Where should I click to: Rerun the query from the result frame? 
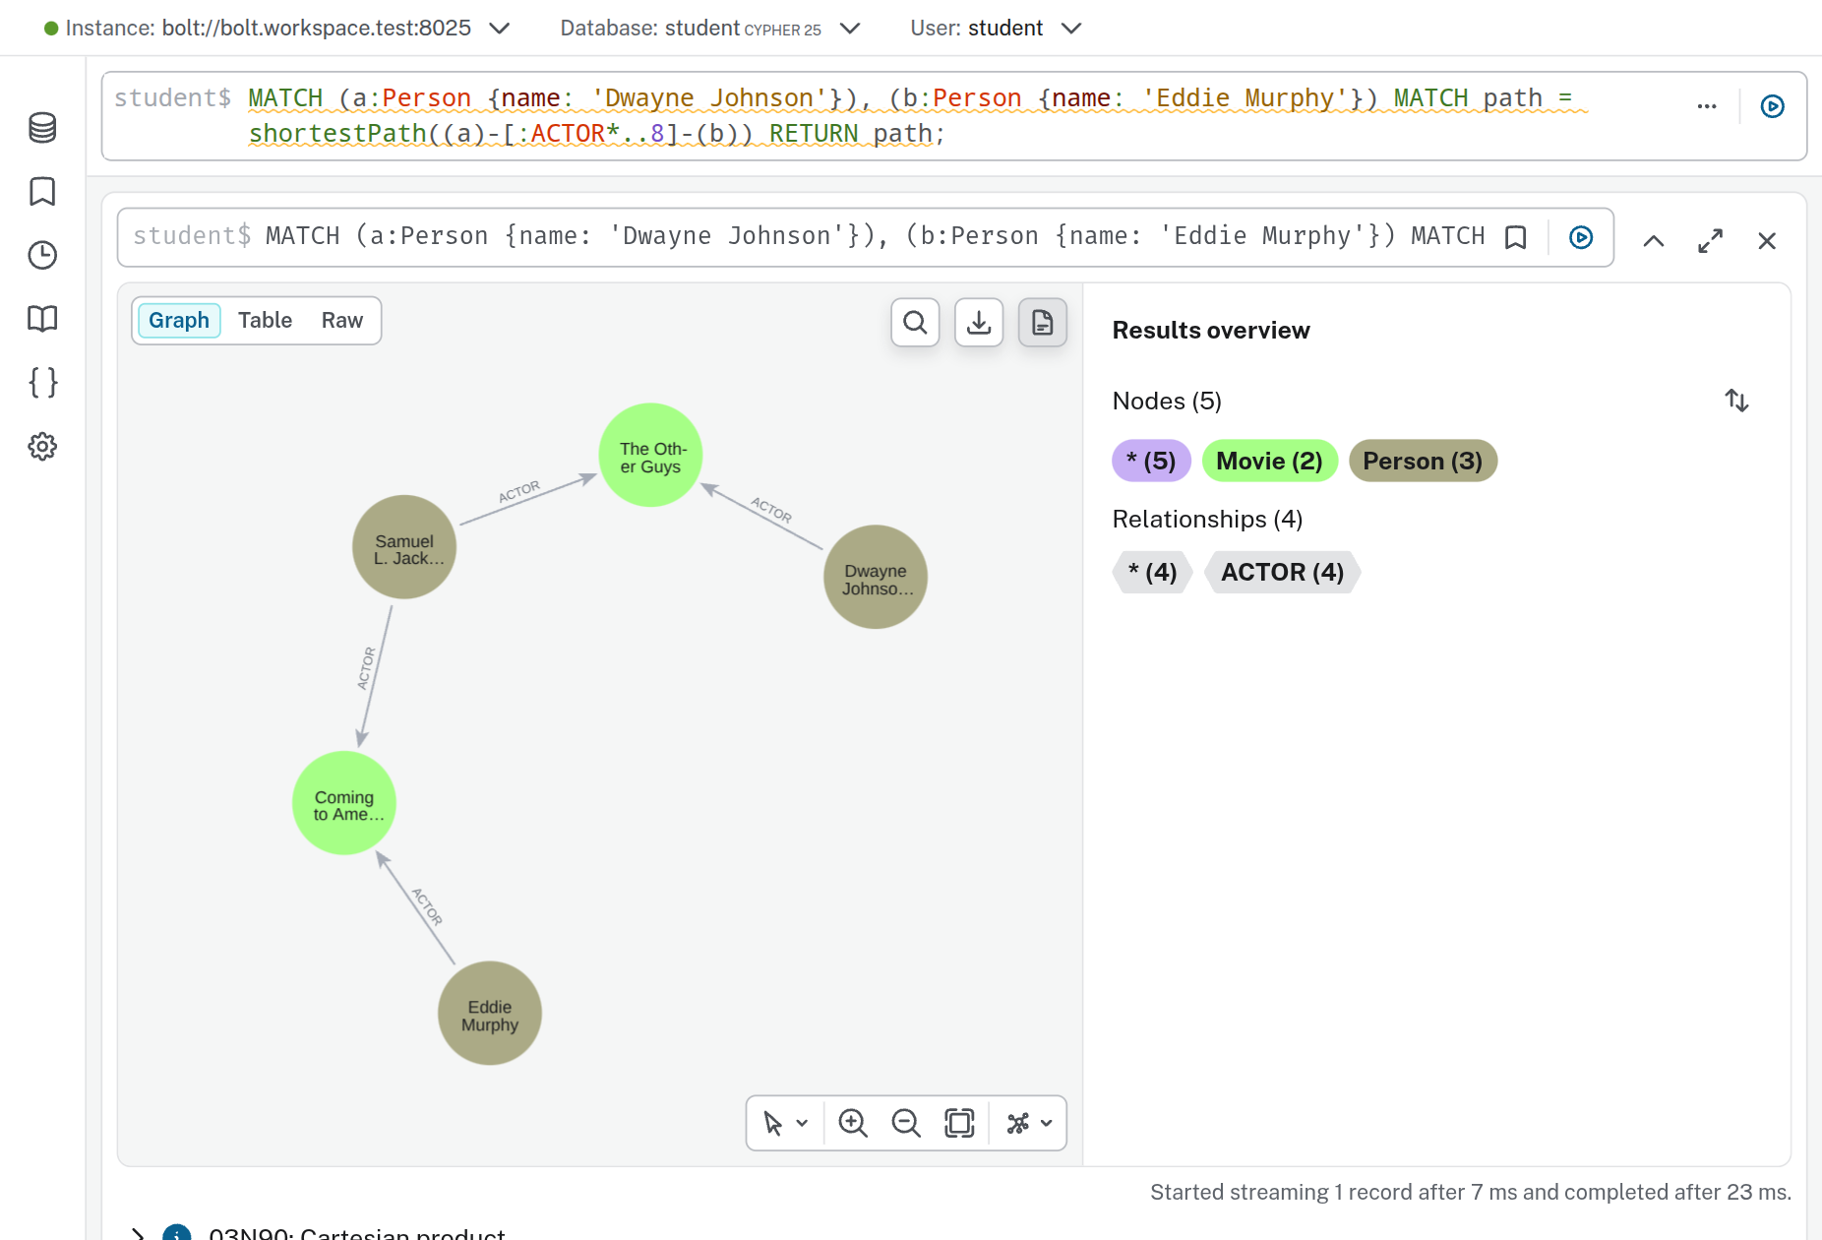(x=1581, y=237)
